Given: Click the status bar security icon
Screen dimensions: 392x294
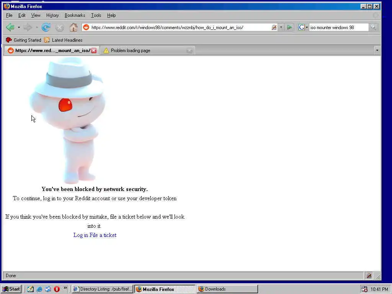Looking at the screenshot, I should pyautogui.click(x=369, y=276).
